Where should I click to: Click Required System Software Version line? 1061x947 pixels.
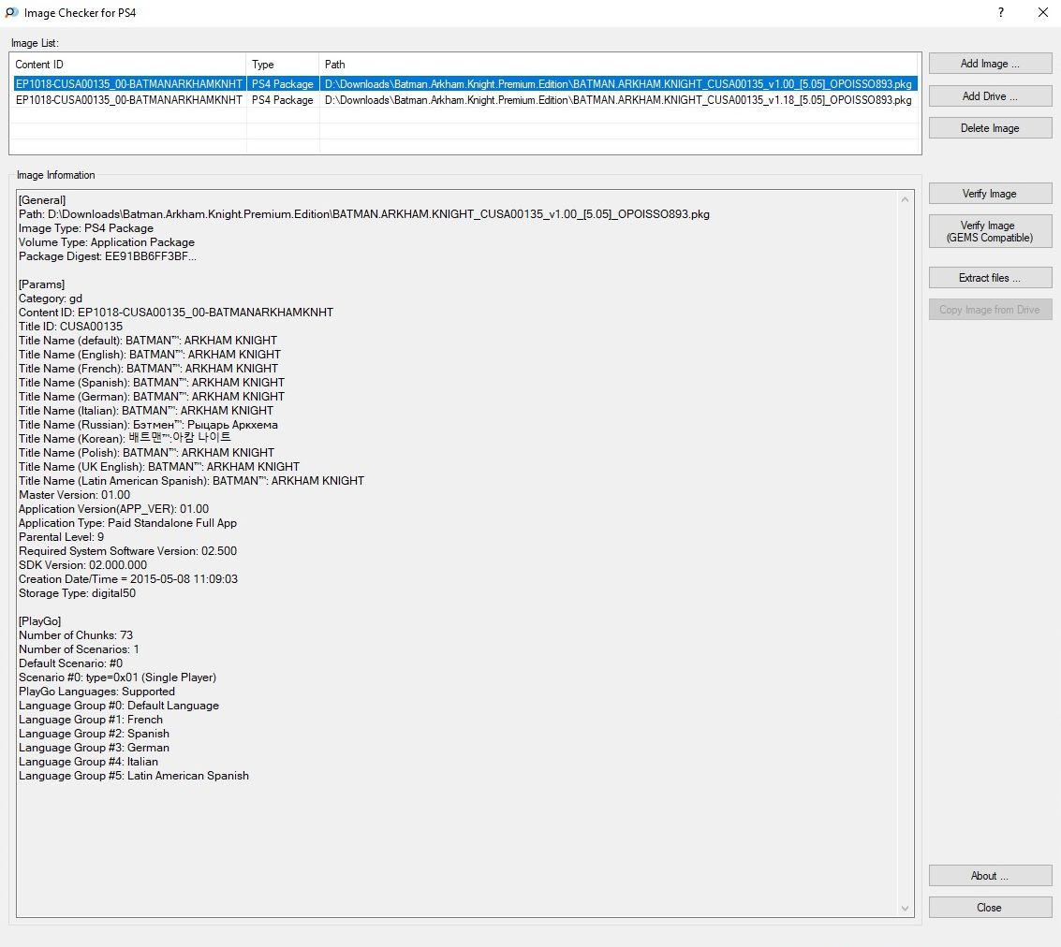tap(128, 551)
